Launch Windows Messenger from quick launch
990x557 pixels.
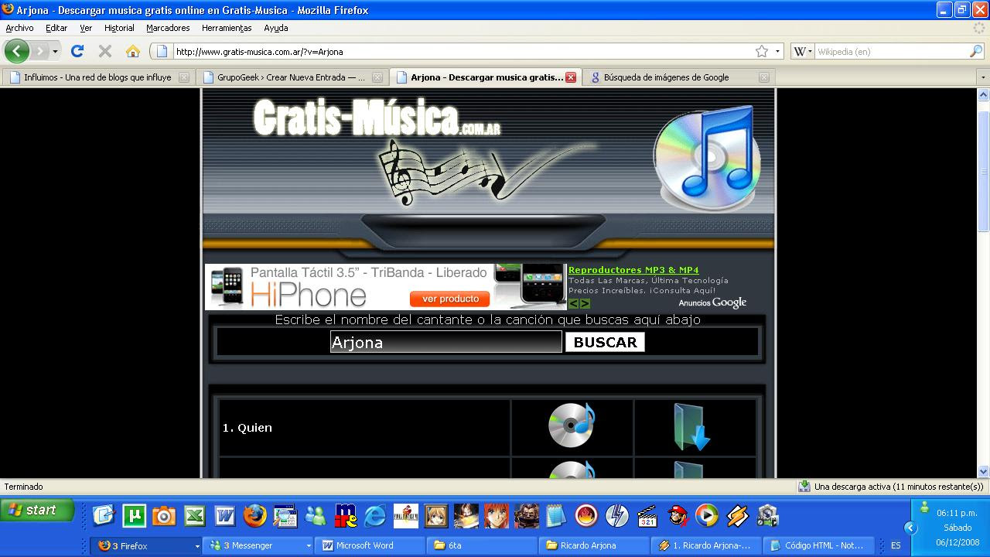pos(316,515)
